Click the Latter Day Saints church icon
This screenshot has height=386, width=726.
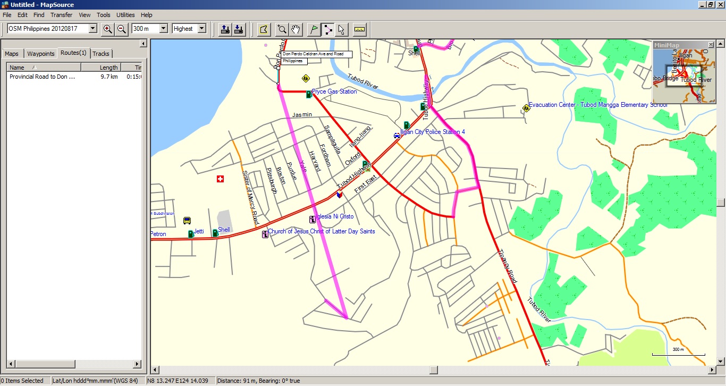click(x=265, y=234)
